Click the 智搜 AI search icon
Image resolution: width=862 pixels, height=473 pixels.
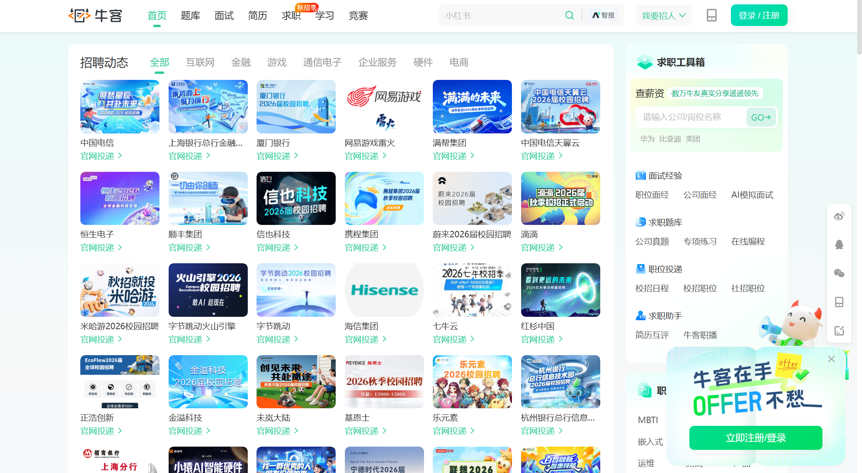pos(604,15)
